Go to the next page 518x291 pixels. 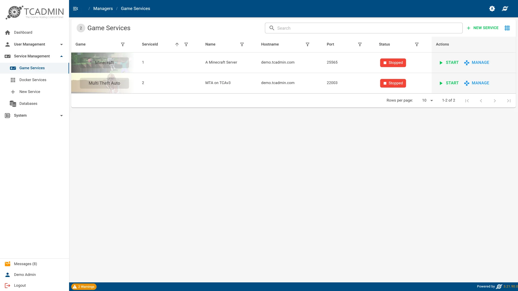(x=495, y=101)
